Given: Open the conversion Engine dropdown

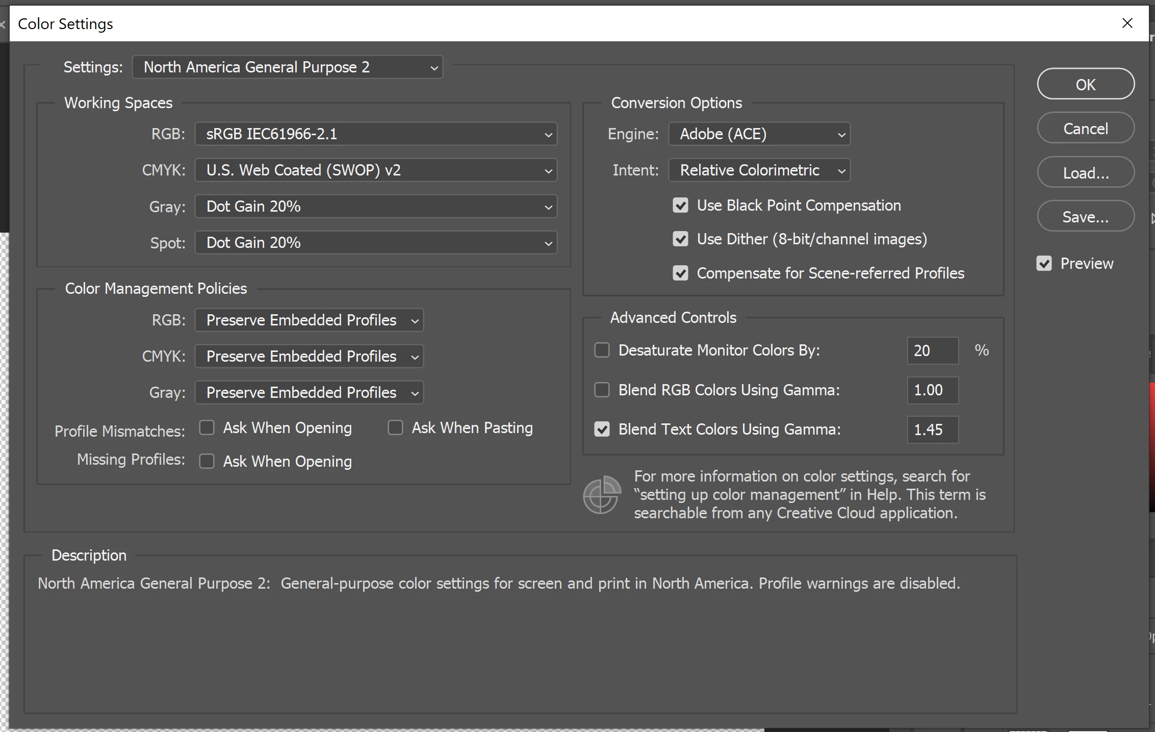Looking at the screenshot, I should 759,134.
